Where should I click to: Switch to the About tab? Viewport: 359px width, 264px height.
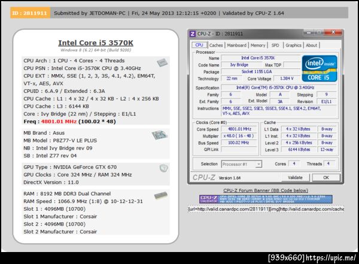click(x=311, y=45)
